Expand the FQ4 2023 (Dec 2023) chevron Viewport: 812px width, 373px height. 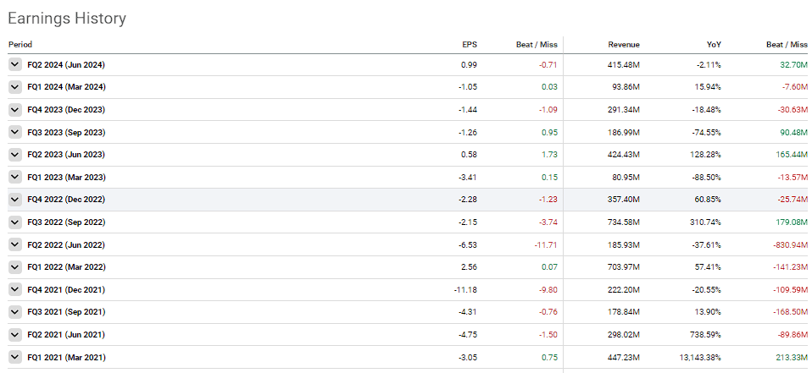tap(14, 109)
